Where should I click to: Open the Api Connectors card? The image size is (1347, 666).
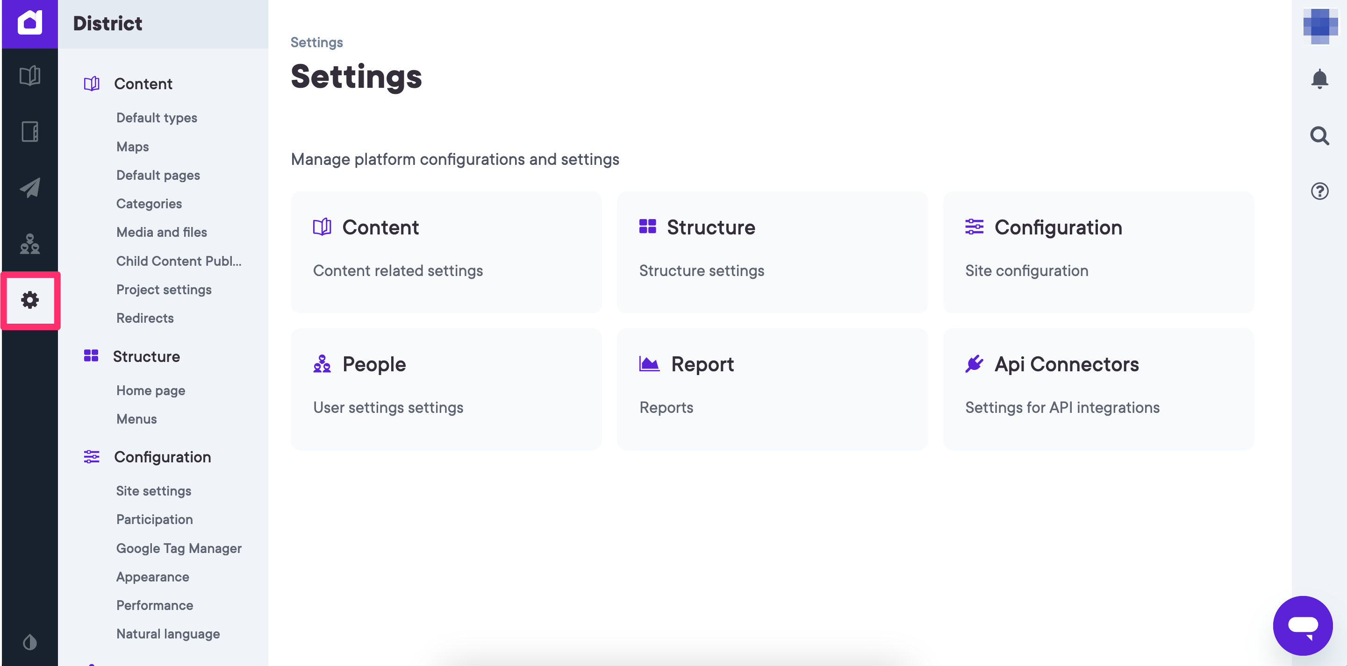click(x=1098, y=389)
